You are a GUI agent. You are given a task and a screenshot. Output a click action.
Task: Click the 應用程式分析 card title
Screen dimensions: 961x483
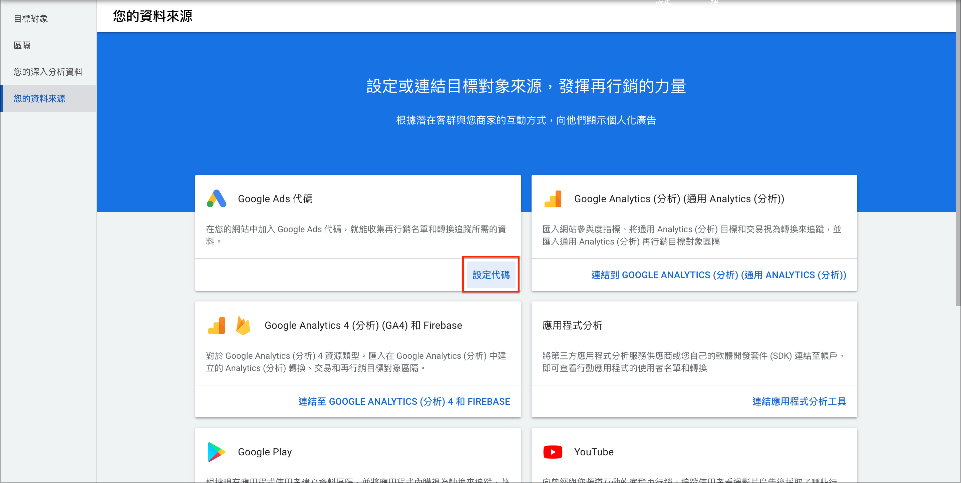click(x=572, y=325)
